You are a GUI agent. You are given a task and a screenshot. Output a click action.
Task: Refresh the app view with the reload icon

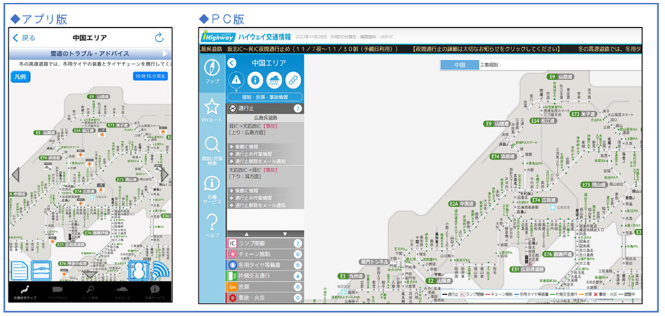tap(159, 38)
